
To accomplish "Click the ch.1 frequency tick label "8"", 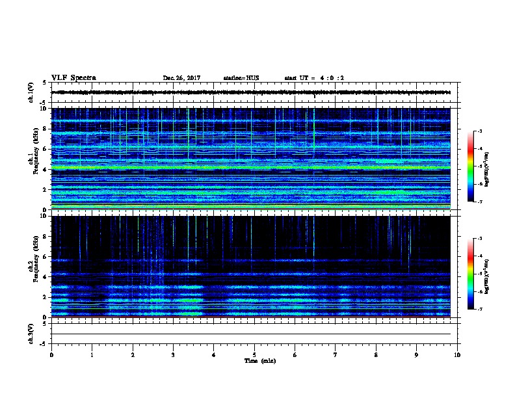I will 46,129.
